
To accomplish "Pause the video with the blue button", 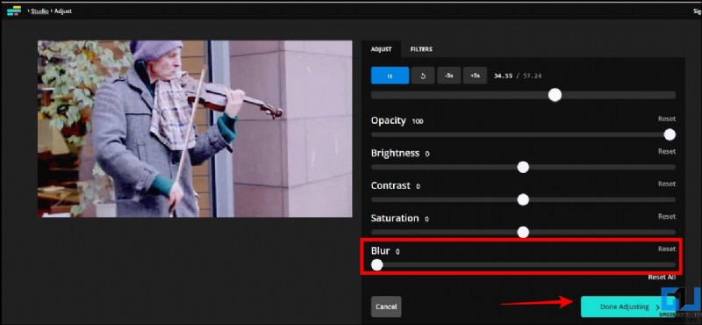I will coord(390,76).
